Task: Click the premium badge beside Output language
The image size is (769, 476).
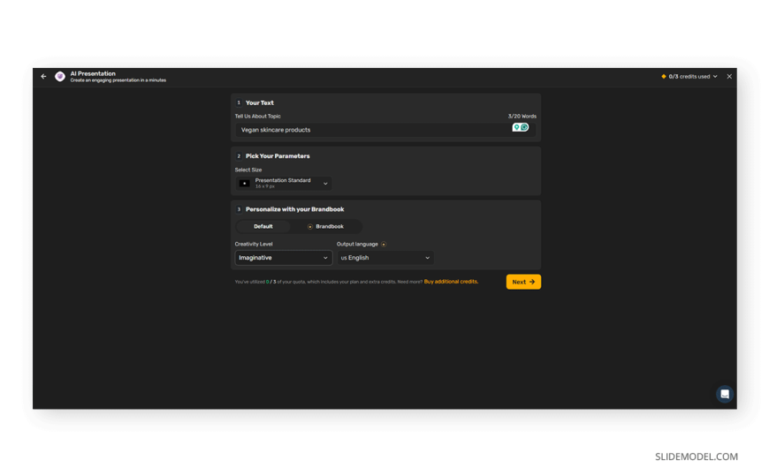Action: 384,245
